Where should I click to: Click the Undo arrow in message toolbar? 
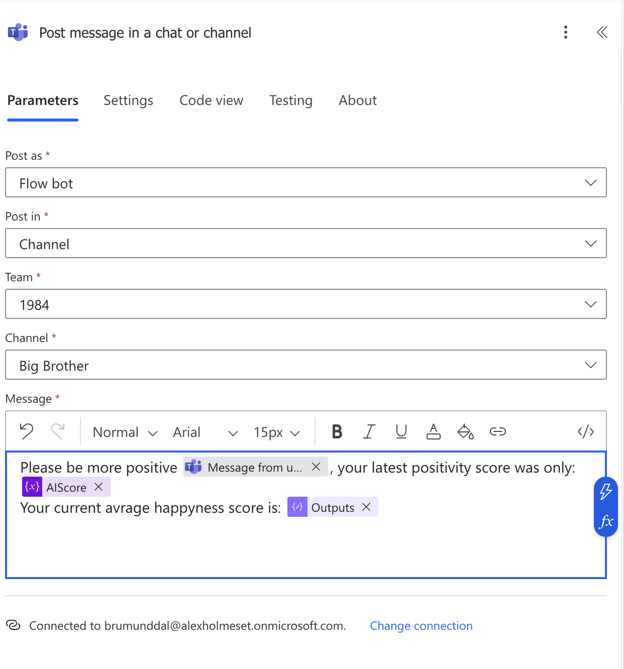pyautogui.click(x=27, y=431)
